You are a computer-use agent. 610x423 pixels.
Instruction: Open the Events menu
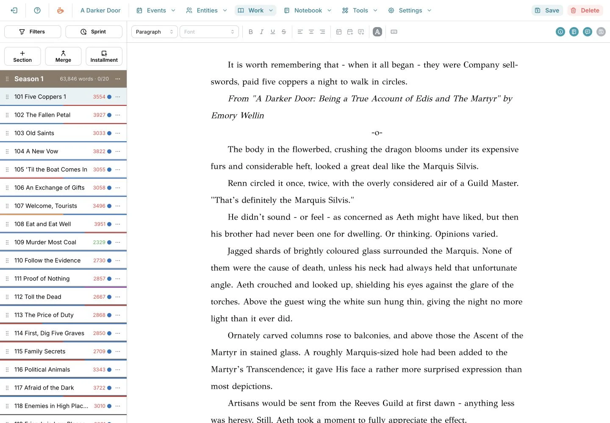(x=156, y=11)
